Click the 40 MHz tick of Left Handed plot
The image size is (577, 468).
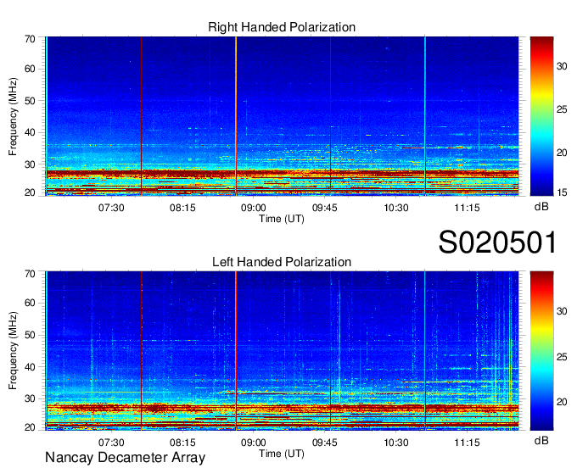(x=31, y=367)
